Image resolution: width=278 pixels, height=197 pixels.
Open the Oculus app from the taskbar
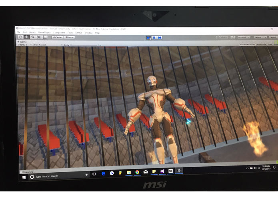coord(170,171)
